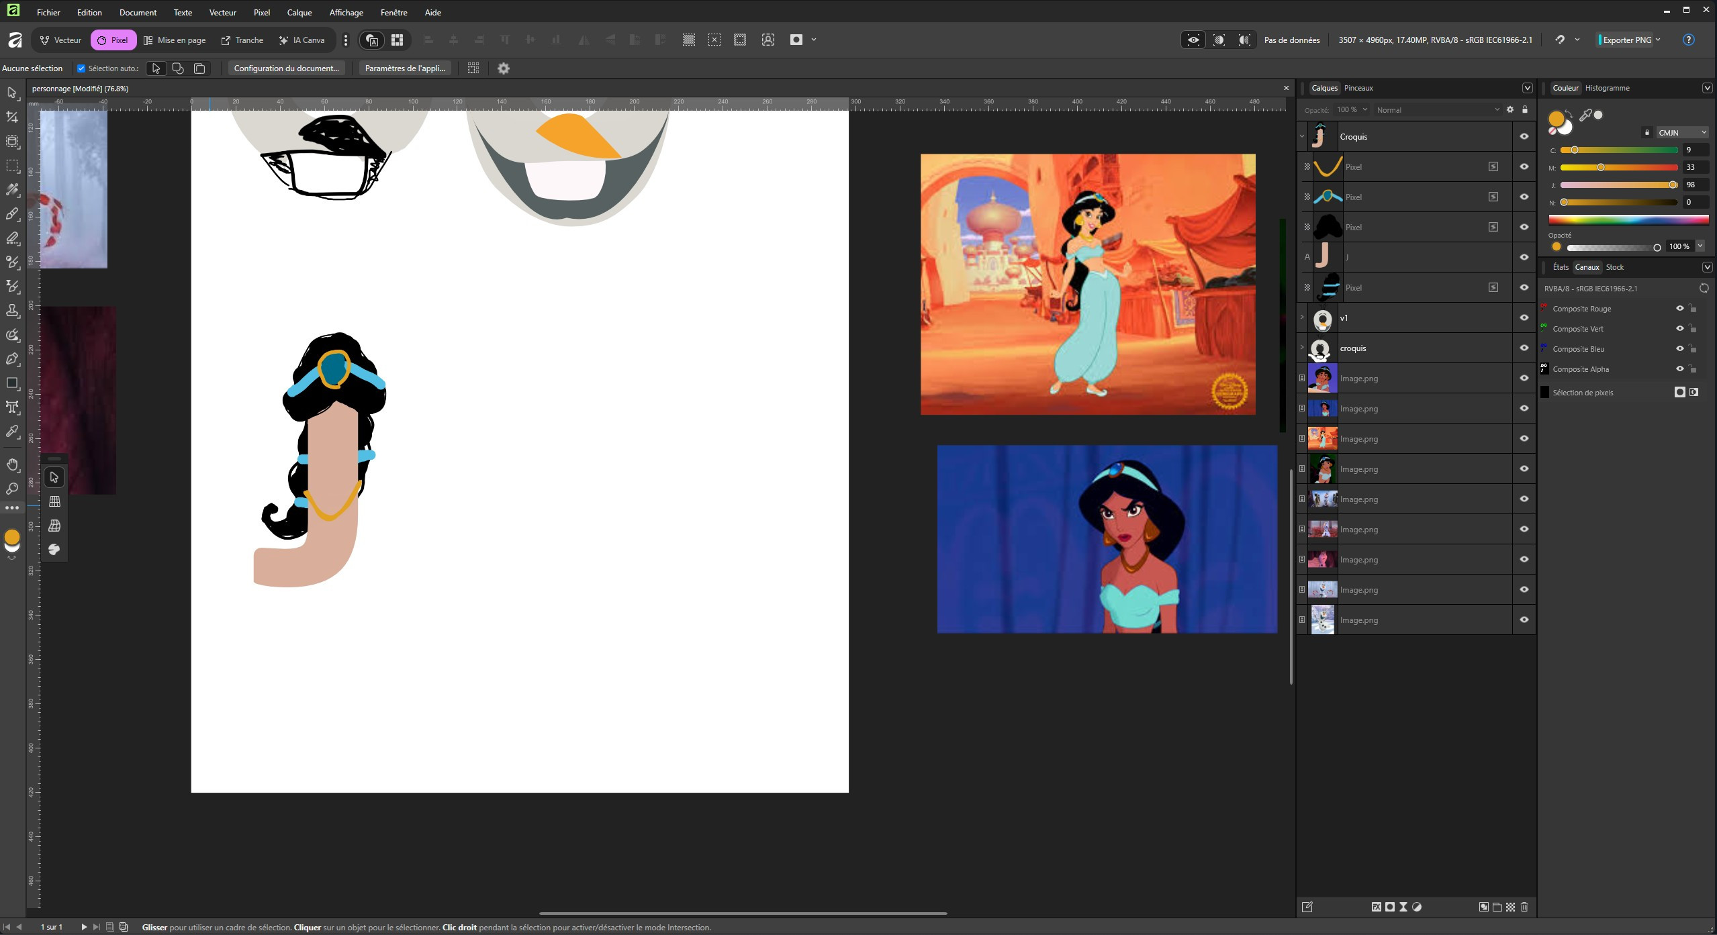This screenshot has height=935, width=1717.
Task: Select the Crop tool
Action: (12, 117)
